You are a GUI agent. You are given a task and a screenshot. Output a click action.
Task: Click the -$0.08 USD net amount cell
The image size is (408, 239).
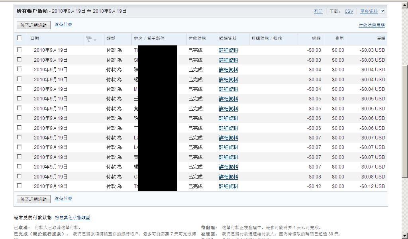pos(373,177)
